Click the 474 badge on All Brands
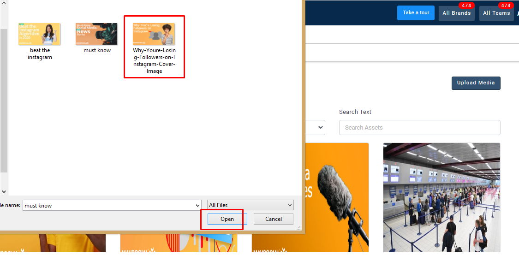This screenshot has height=279, width=519. click(x=466, y=6)
